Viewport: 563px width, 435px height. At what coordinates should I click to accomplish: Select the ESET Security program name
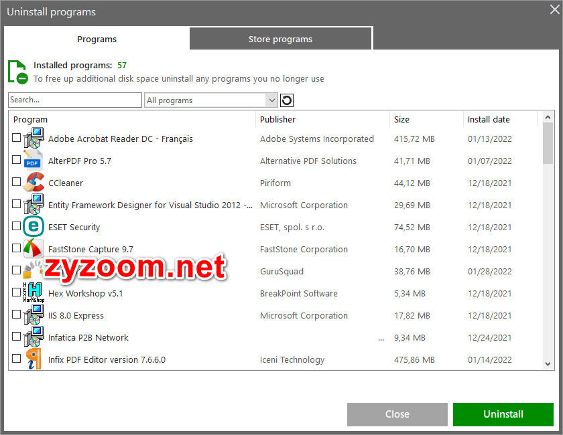click(74, 228)
